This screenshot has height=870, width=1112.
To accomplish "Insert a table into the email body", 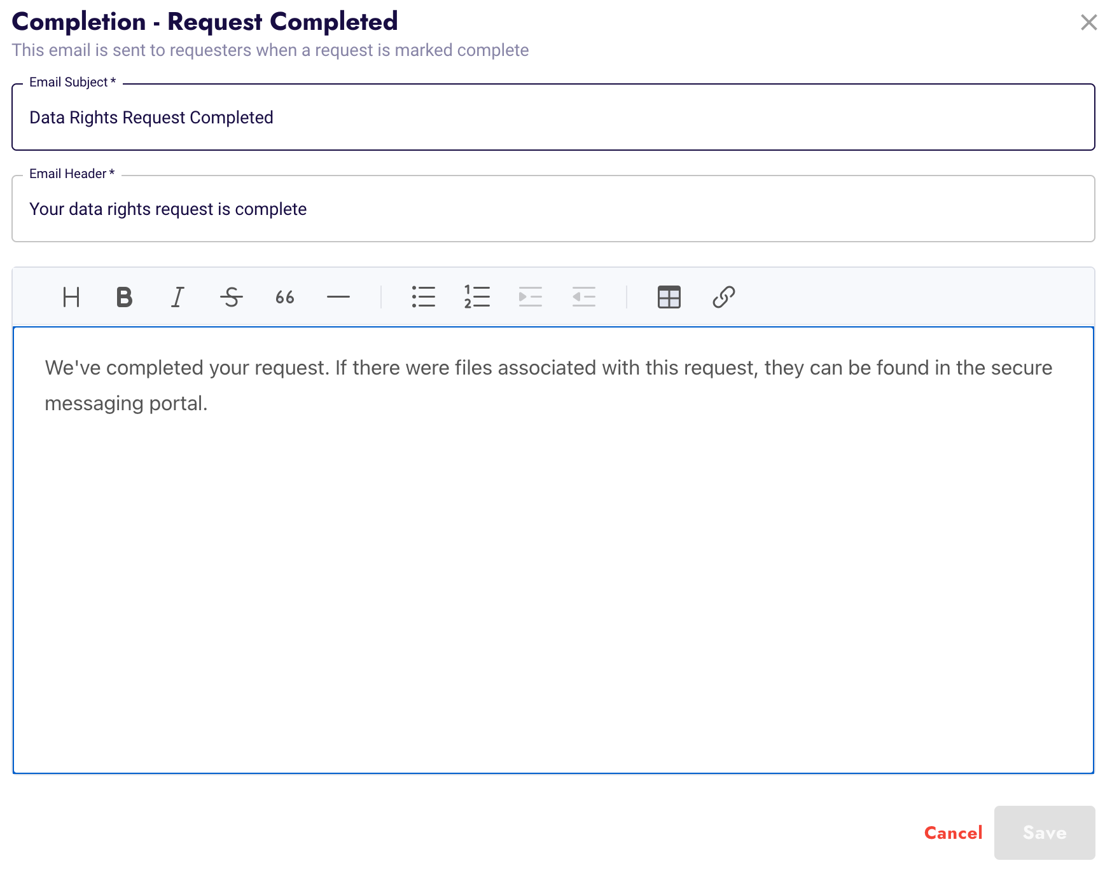I will coord(669,297).
